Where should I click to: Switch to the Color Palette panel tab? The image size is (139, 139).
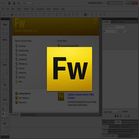[x=114, y=127]
